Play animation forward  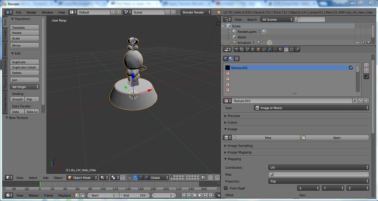tap(200, 195)
